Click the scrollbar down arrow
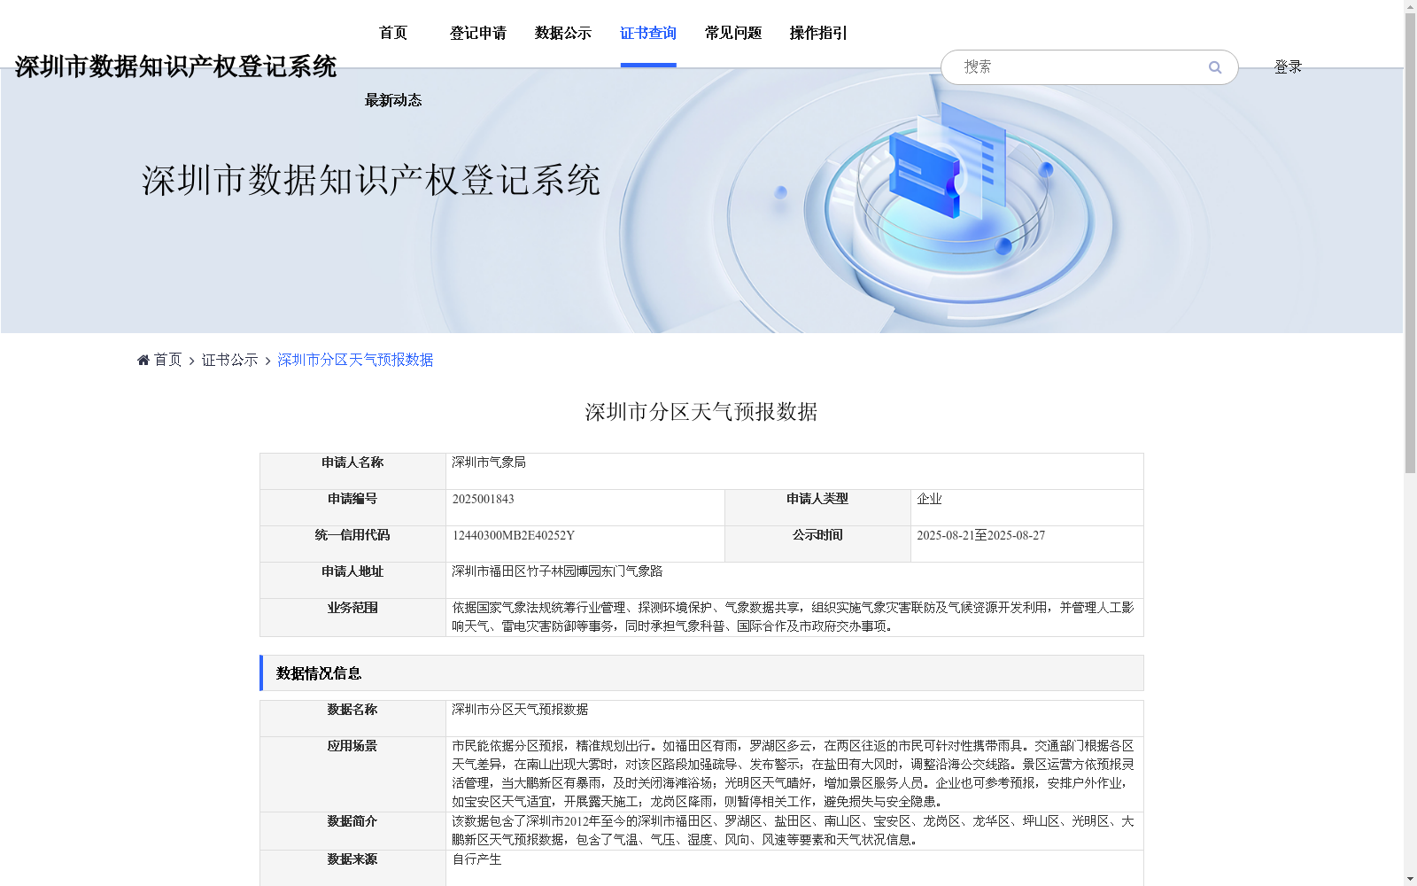Image resolution: width=1417 pixels, height=886 pixels. (1410, 878)
